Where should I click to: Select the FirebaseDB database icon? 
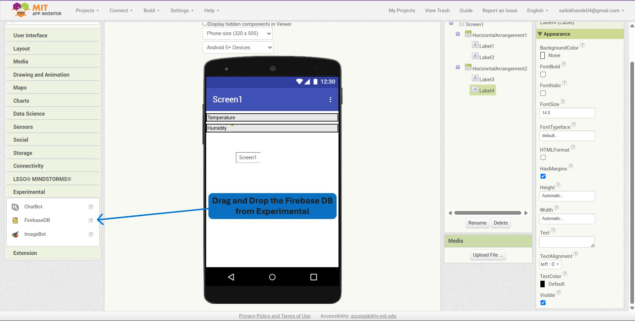(x=15, y=221)
